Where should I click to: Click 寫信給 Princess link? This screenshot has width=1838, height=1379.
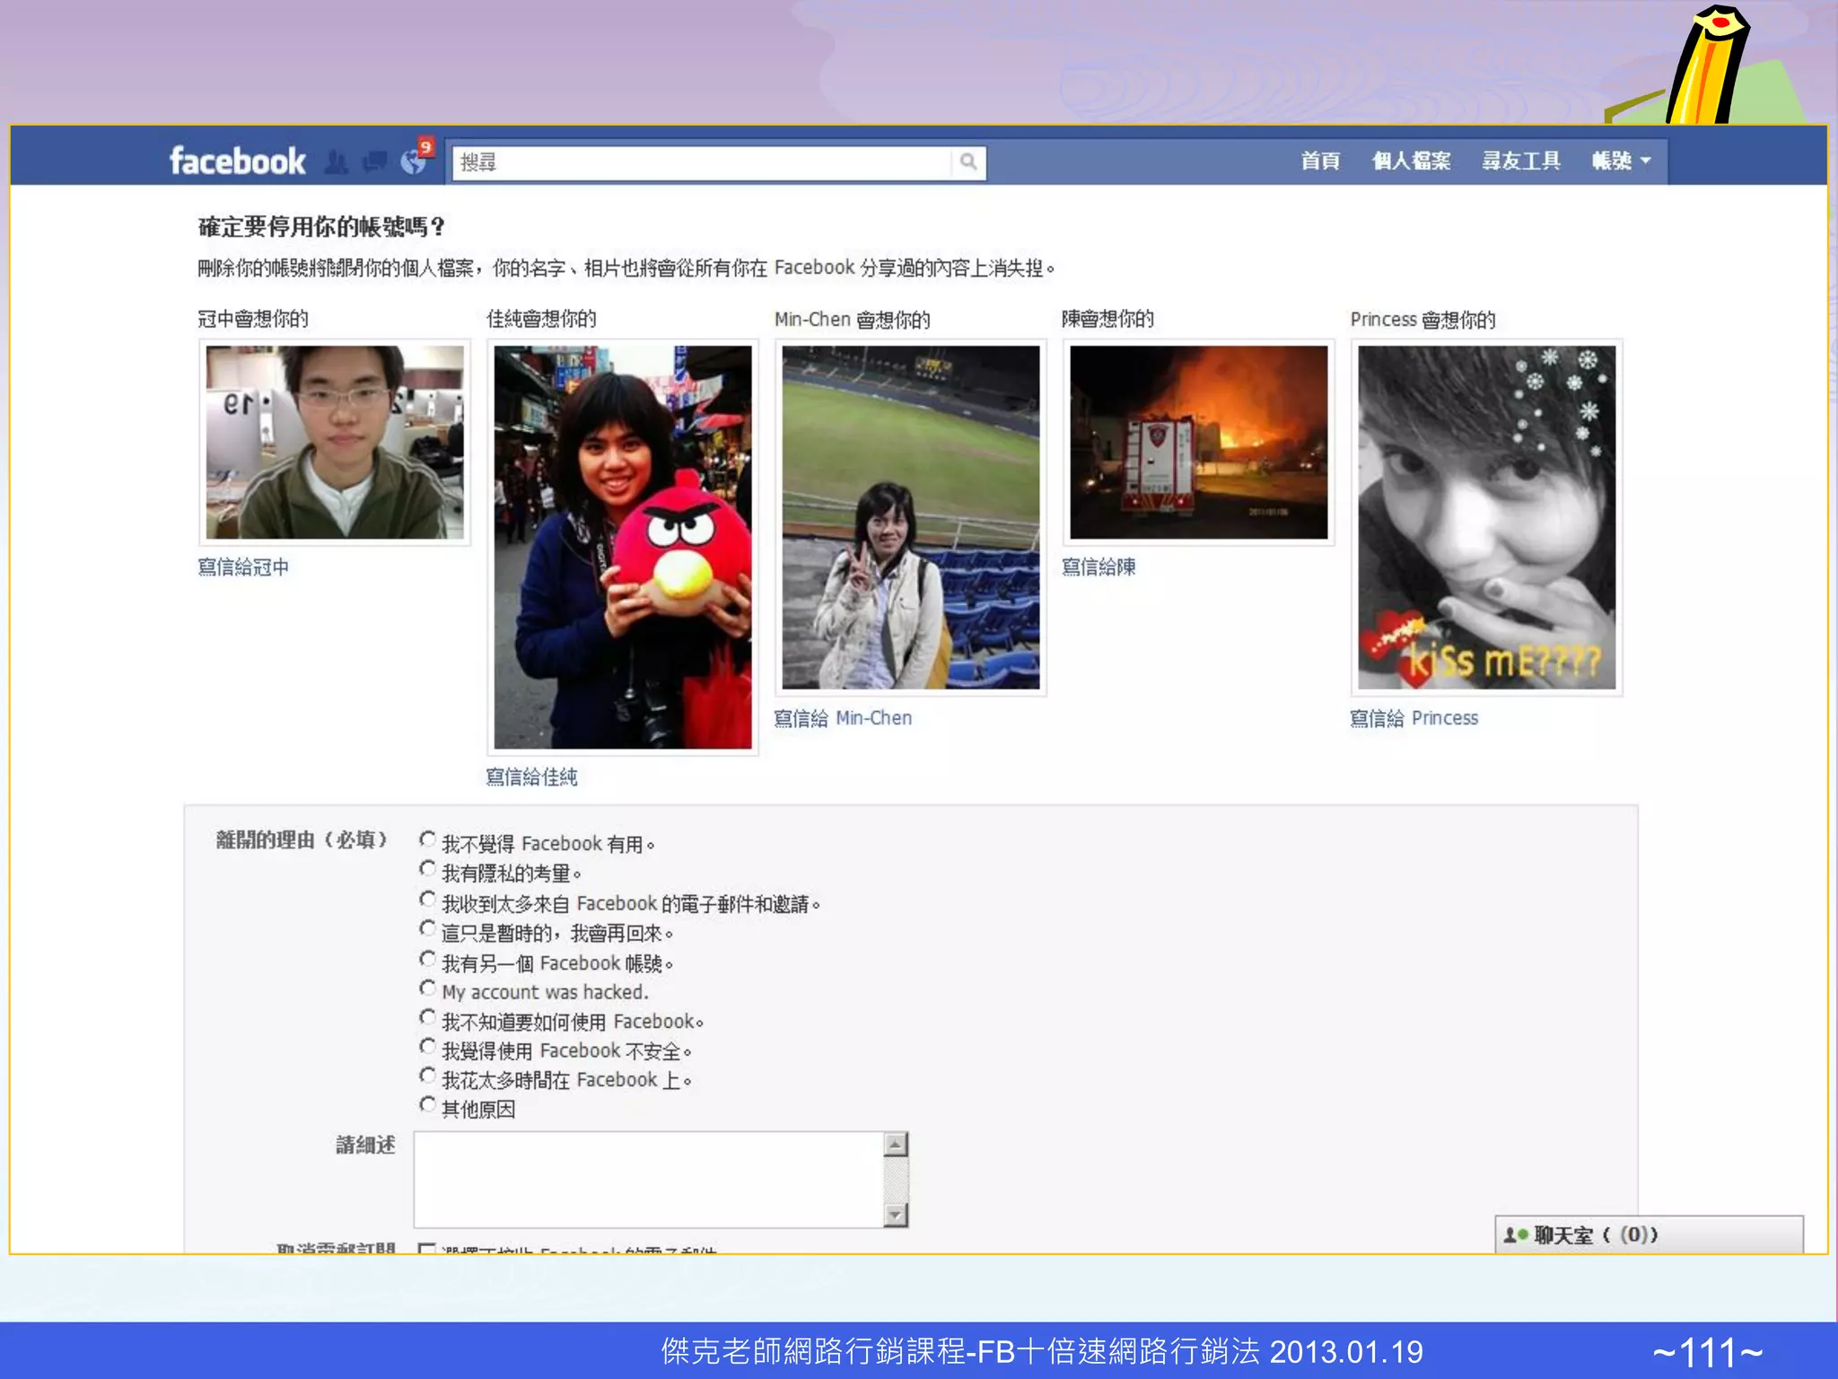pyautogui.click(x=1414, y=718)
